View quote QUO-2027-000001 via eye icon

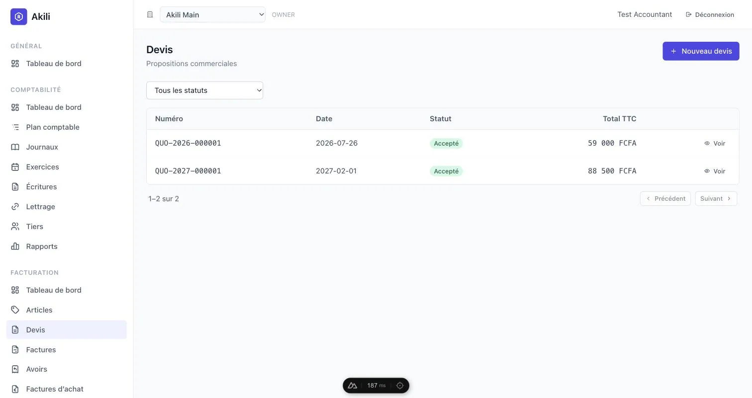(x=707, y=171)
